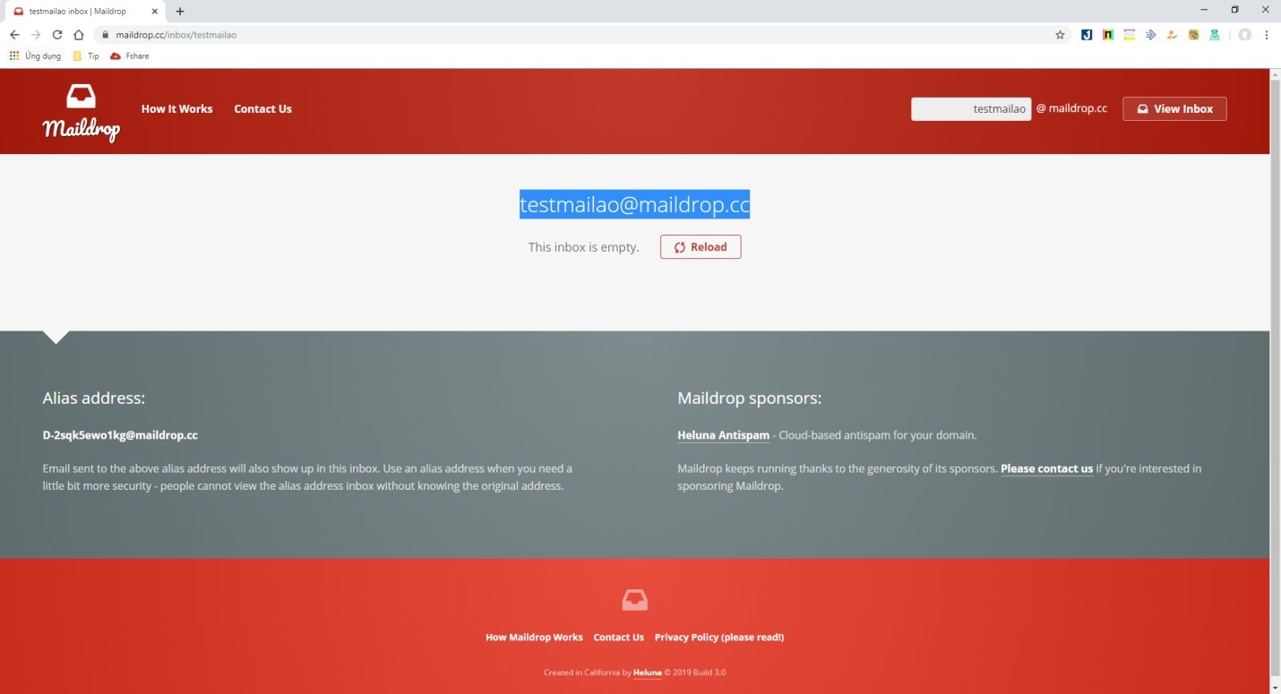Open the Privacy Policy footer link
The height and width of the screenshot is (694, 1281).
click(x=719, y=638)
